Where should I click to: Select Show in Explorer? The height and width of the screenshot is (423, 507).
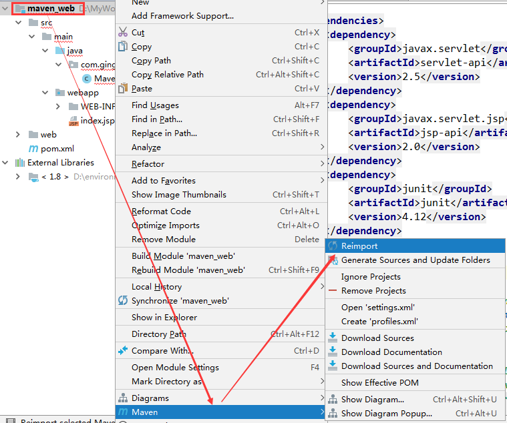pyautogui.click(x=221, y=317)
